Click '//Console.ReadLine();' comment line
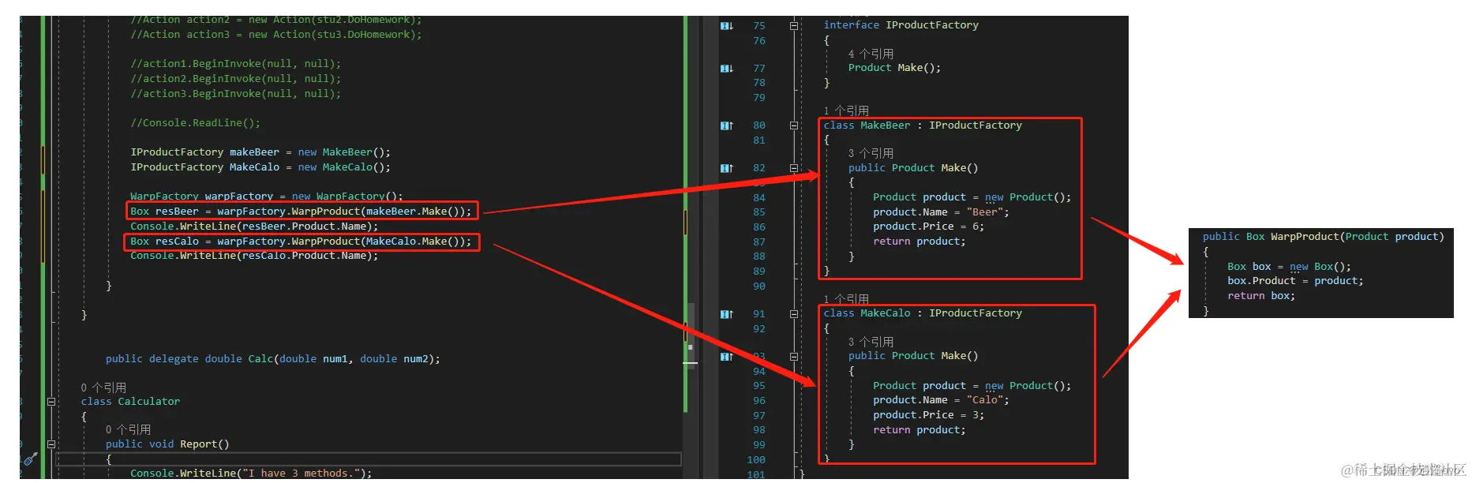This screenshot has height=483, width=1472. point(195,123)
